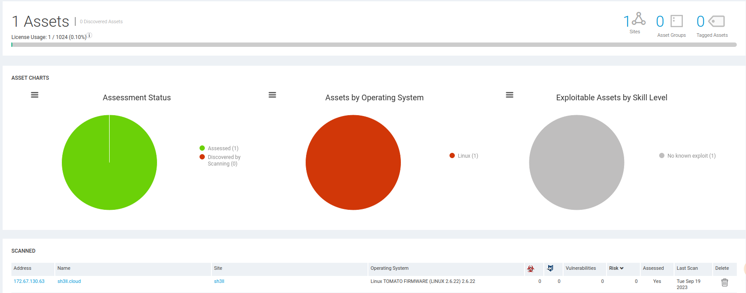Click the Asset Groups count number
This screenshot has height=293, width=746.
pyautogui.click(x=660, y=21)
